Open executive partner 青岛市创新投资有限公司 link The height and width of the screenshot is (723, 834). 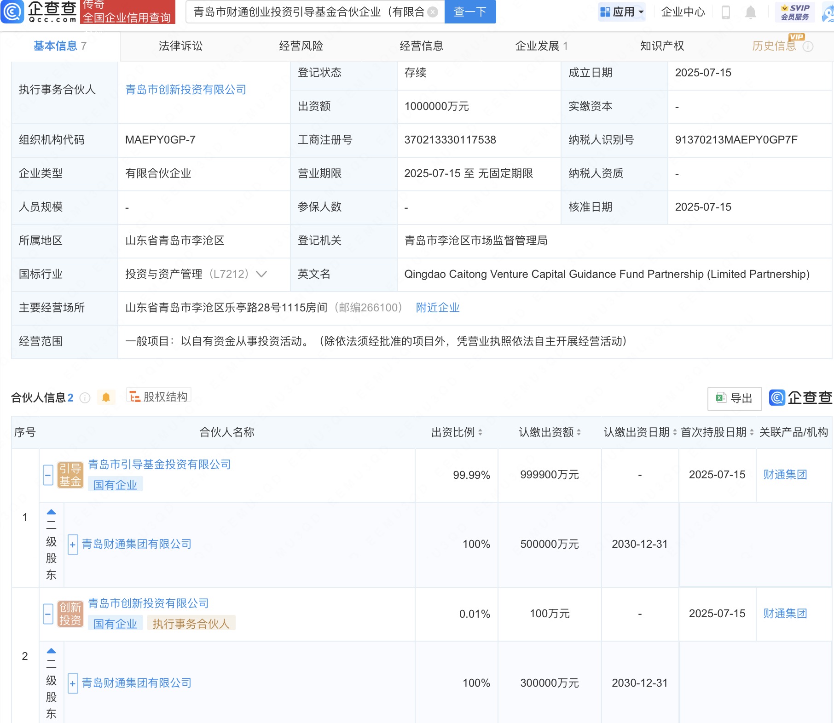pos(186,90)
